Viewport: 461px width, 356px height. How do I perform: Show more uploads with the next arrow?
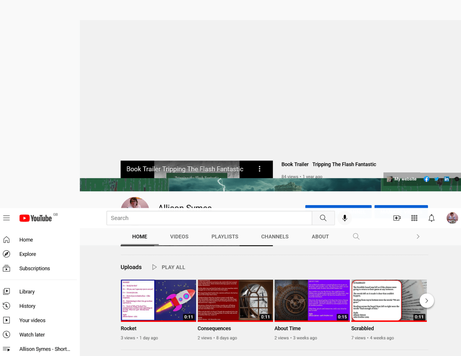pos(426,301)
